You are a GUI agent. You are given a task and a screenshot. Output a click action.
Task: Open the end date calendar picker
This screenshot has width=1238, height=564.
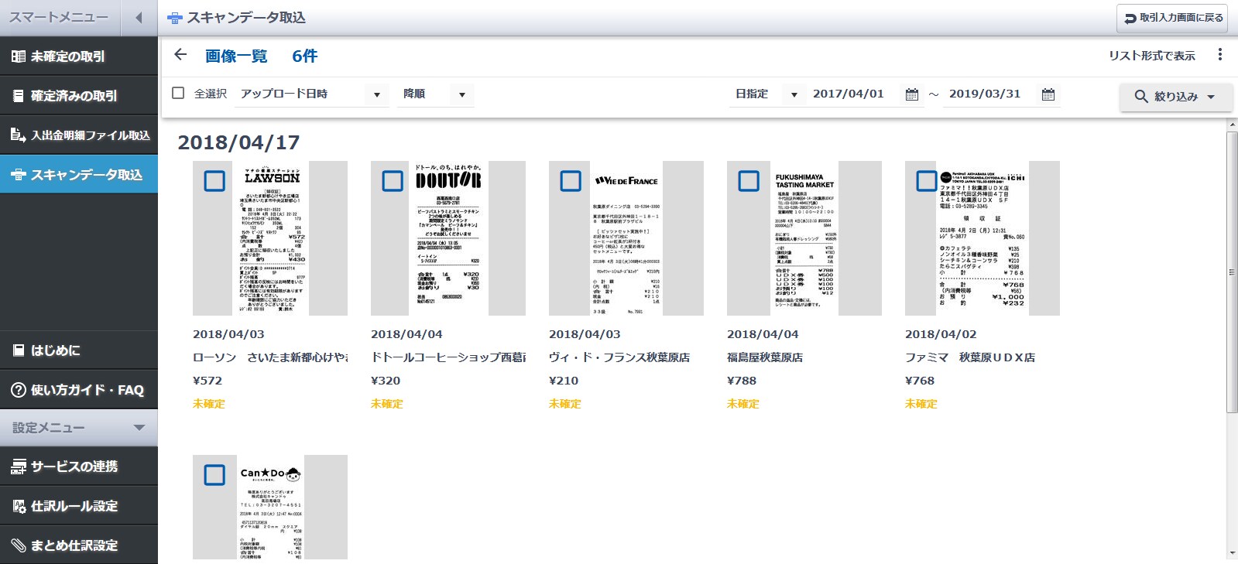tap(1048, 94)
